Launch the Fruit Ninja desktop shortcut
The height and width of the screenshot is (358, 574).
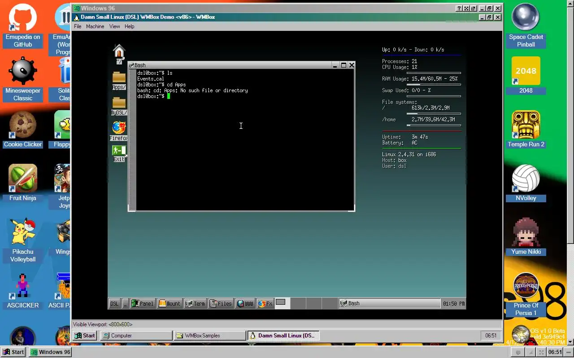23,183
